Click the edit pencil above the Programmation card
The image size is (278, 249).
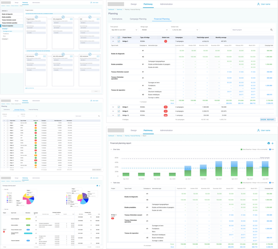pos(36,17)
